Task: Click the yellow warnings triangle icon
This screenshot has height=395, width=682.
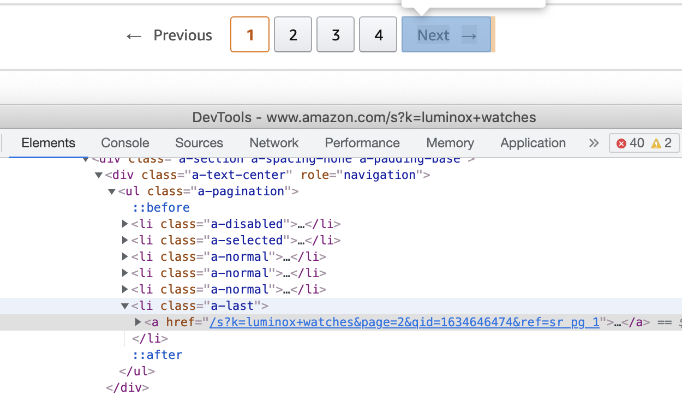Action: (656, 143)
